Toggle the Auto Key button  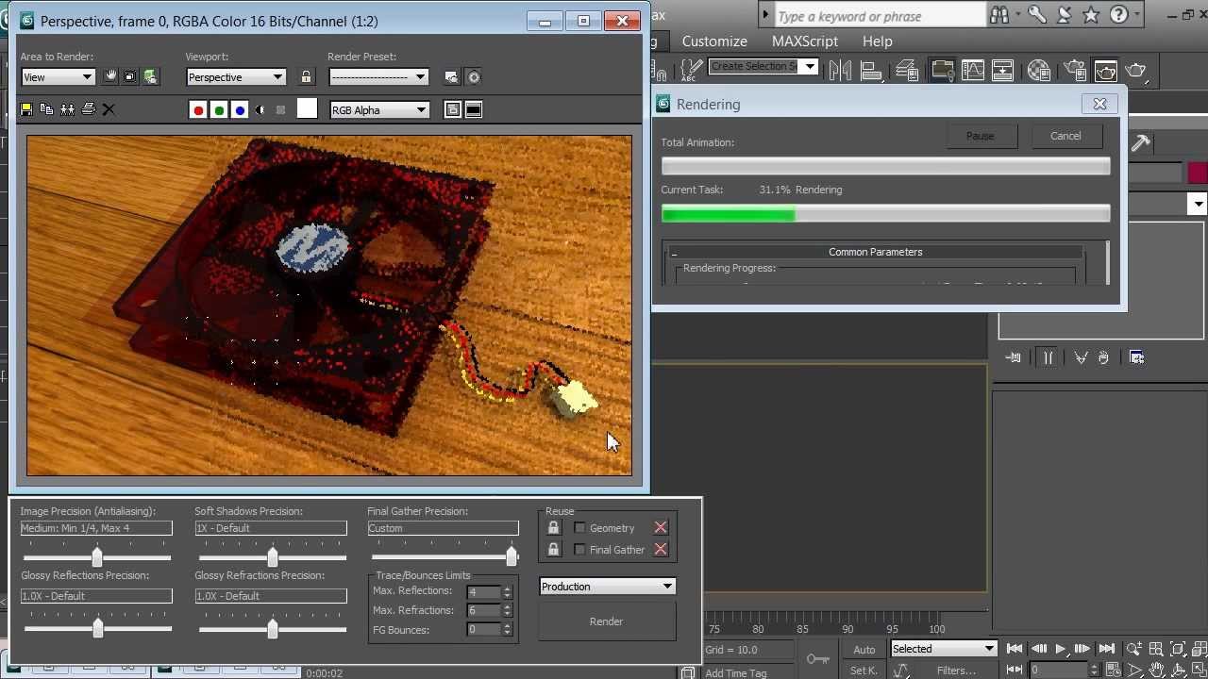[864, 649]
